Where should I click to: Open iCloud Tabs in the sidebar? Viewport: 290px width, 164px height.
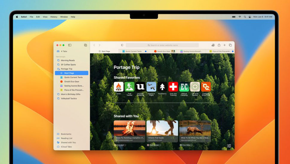pos(71,147)
